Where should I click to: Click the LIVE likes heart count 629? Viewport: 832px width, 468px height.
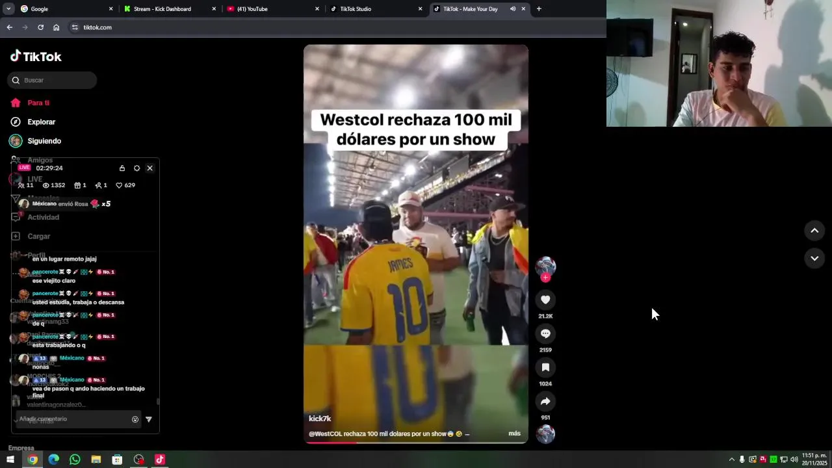coord(125,185)
